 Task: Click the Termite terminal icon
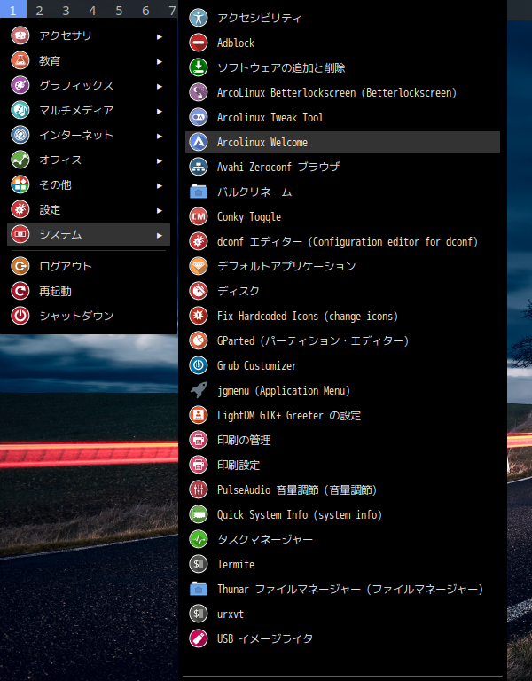point(199,564)
